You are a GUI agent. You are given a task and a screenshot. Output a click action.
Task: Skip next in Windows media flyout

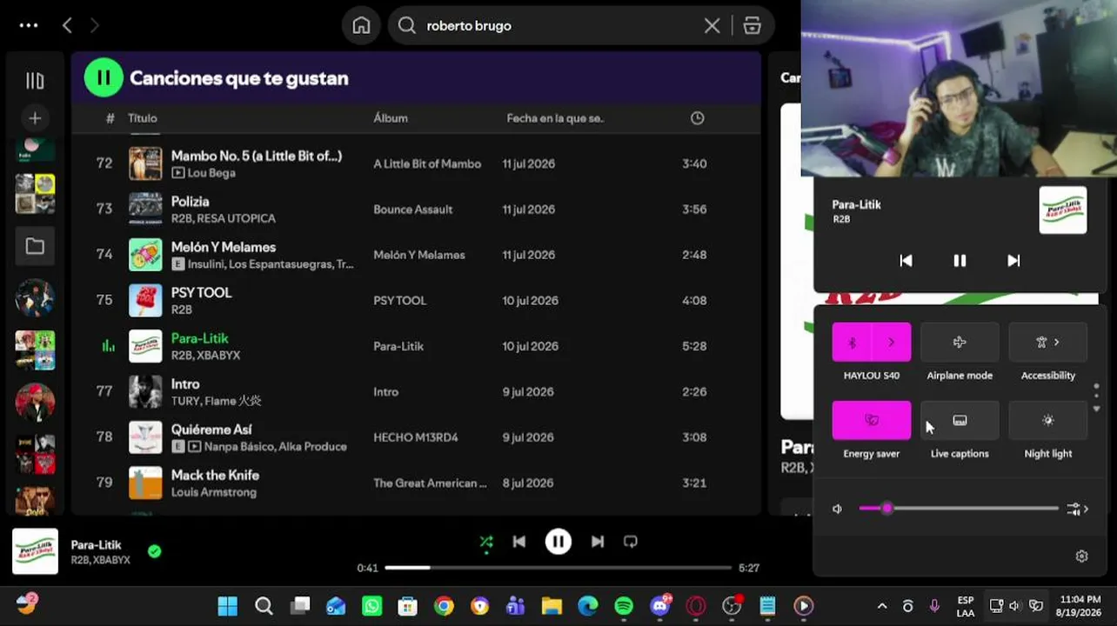[1013, 260]
